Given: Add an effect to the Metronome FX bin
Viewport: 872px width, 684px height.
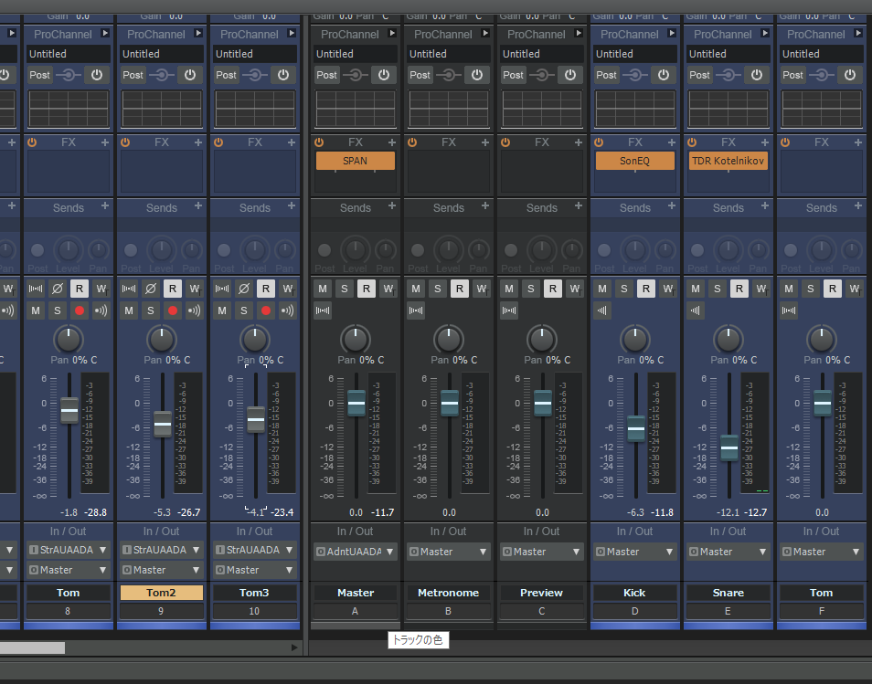Looking at the screenshot, I should click(x=485, y=142).
